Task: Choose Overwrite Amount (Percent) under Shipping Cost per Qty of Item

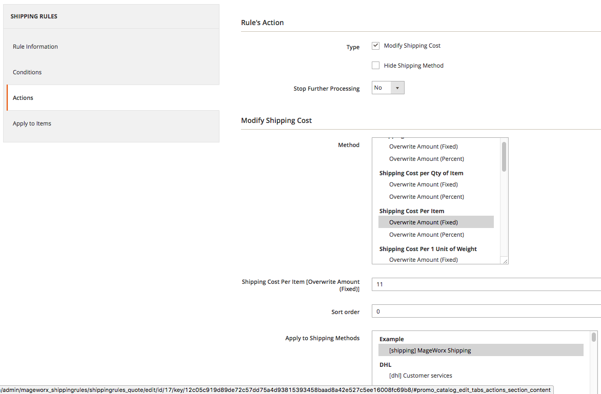Action: click(427, 197)
